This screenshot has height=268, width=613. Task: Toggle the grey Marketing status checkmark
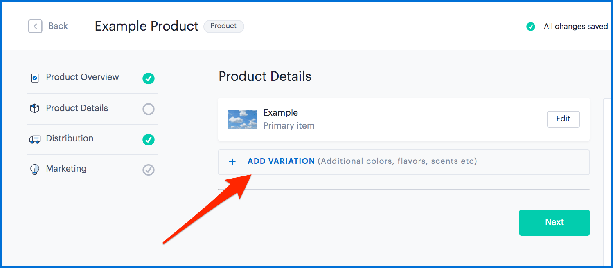(x=149, y=170)
